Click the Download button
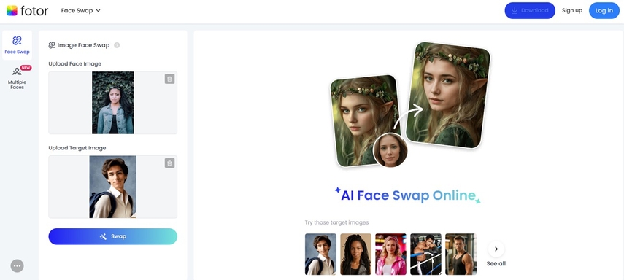 [530, 11]
